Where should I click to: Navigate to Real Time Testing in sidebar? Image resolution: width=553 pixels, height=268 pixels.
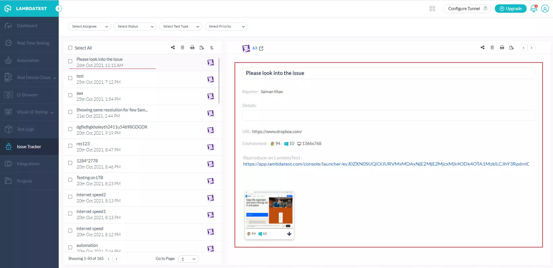point(33,43)
